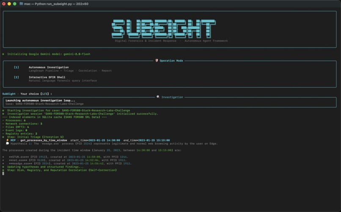Click 'PPID 1244' in the STUN.exe row
This screenshot has width=341, height=212.
119,157
